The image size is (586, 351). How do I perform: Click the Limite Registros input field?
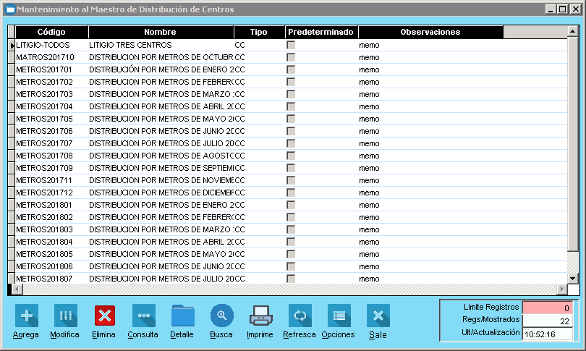548,308
